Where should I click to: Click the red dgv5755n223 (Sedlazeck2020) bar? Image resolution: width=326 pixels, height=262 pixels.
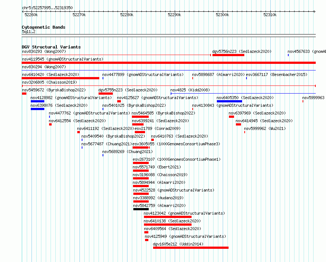105,94
